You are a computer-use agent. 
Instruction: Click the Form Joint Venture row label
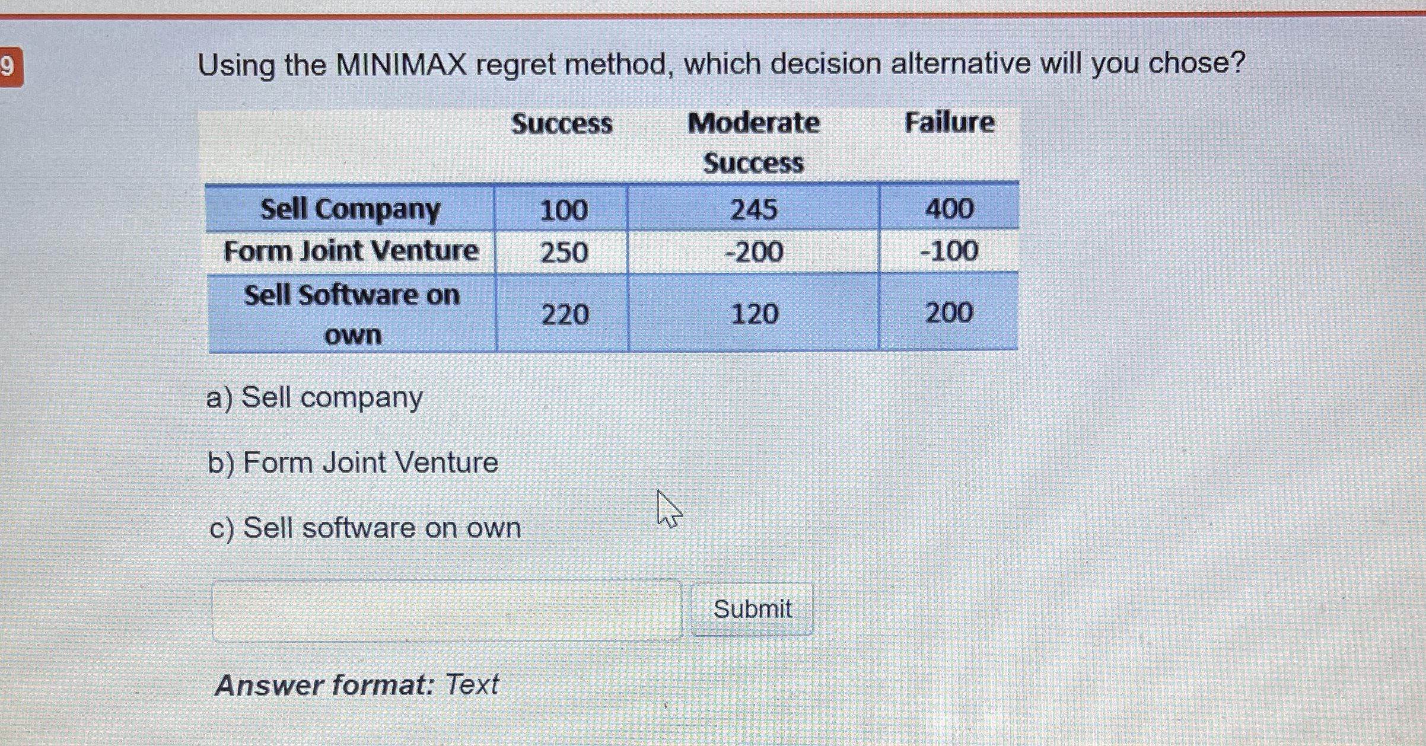(x=351, y=251)
